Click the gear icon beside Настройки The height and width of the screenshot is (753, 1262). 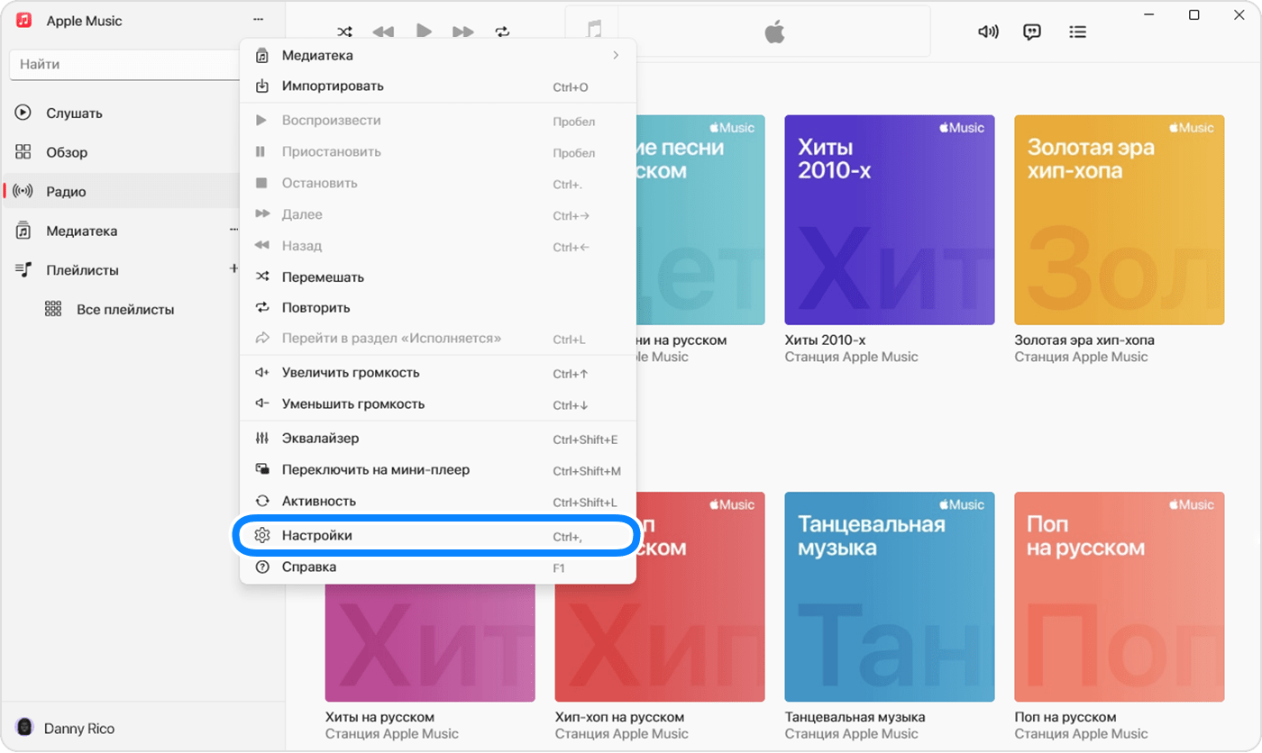[262, 535]
